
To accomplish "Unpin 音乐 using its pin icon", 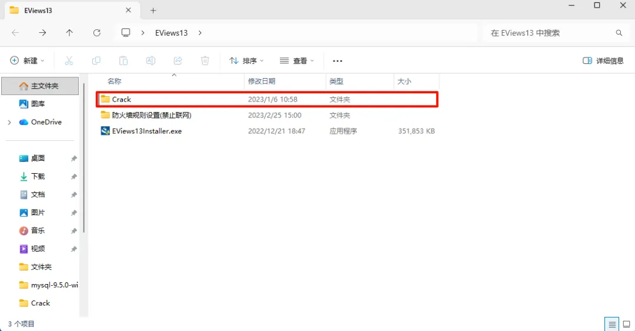I will 73,231.
